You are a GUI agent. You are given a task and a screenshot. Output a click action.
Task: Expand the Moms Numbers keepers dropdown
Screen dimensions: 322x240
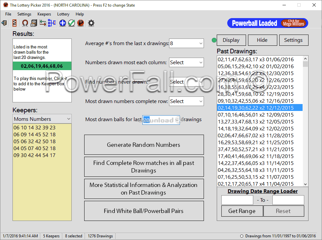pyautogui.click(x=69, y=119)
